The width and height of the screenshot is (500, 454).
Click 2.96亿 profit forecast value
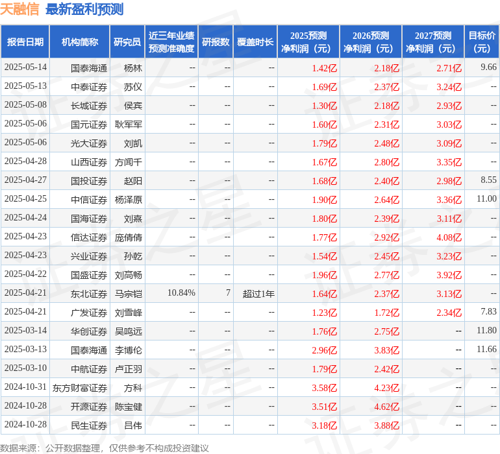coord(324,350)
